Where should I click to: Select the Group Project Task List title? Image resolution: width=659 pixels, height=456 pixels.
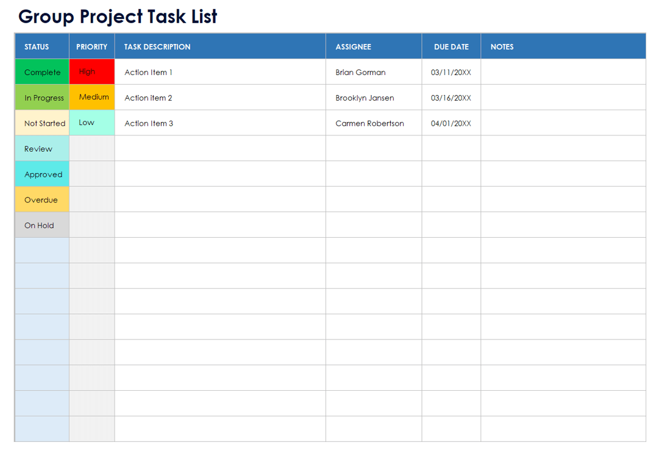pyautogui.click(x=118, y=16)
